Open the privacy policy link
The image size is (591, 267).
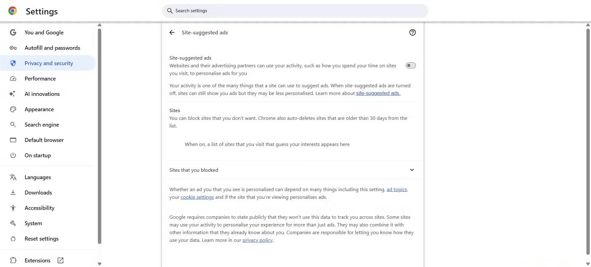[x=257, y=240]
